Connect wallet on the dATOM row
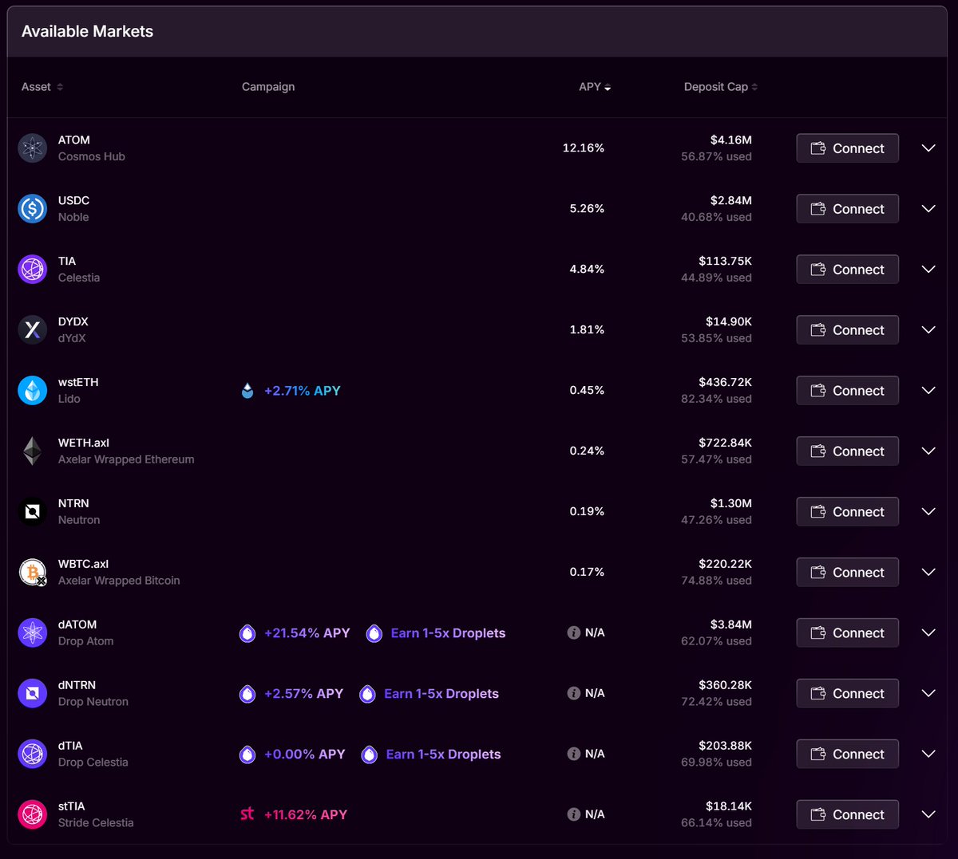 tap(848, 633)
